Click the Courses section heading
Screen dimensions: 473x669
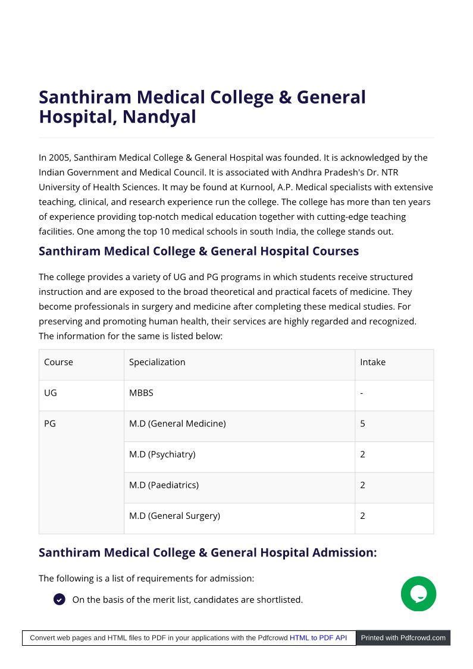coord(199,251)
